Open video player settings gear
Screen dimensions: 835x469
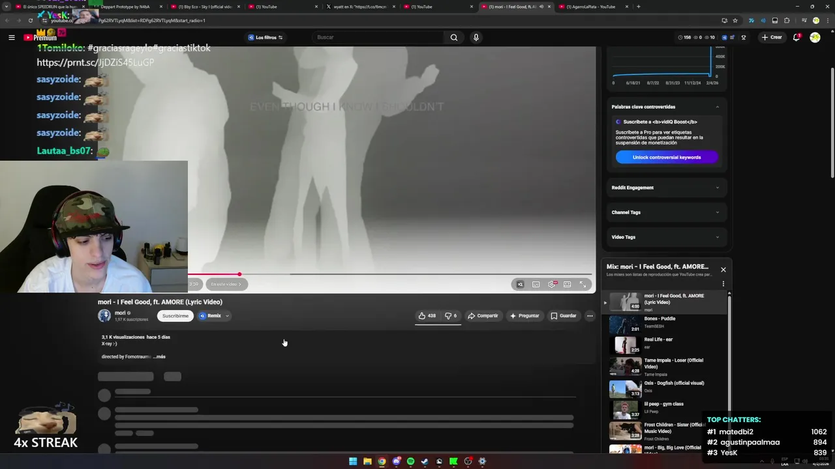(x=552, y=284)
